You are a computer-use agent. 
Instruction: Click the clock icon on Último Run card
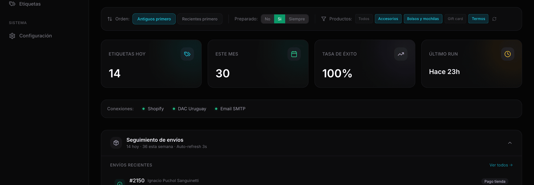[x=508, y=54]
